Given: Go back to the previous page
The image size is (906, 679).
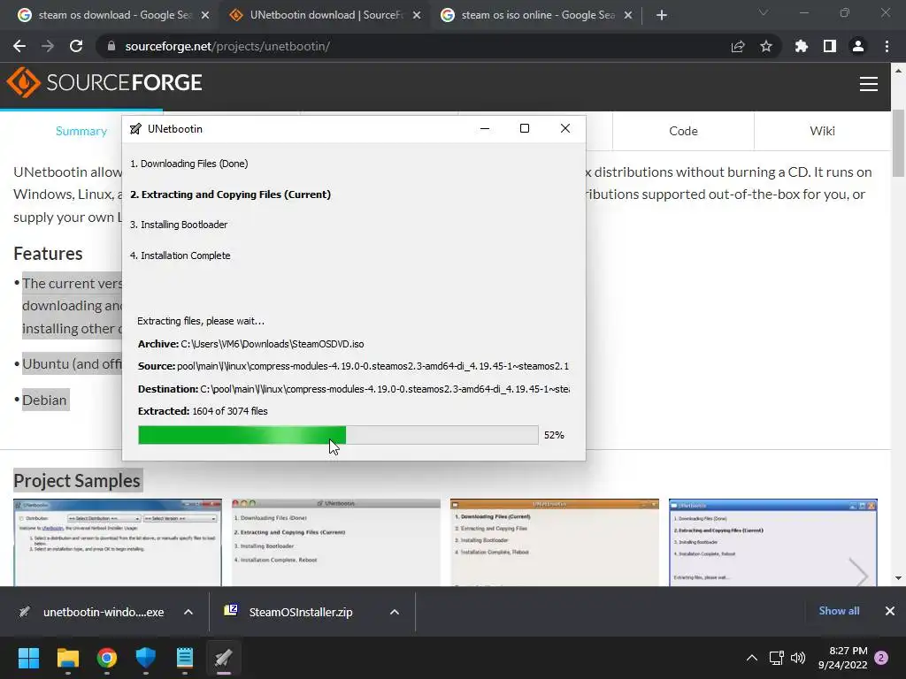Looking at the screenshot, I should [19, 46].
